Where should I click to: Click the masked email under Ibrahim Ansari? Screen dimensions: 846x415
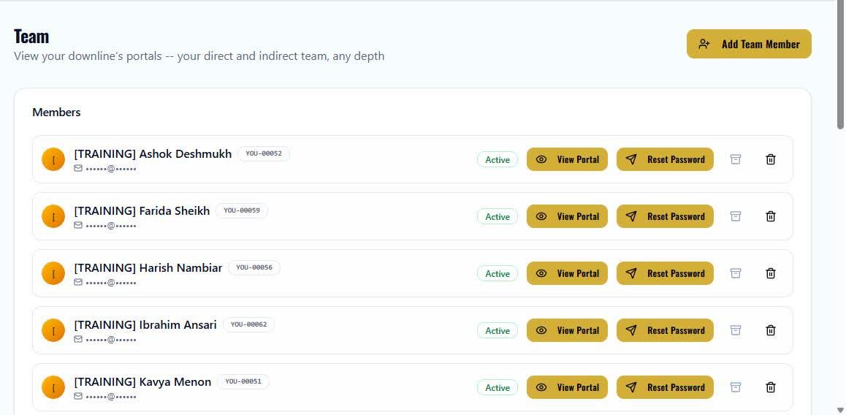point(110,340)
